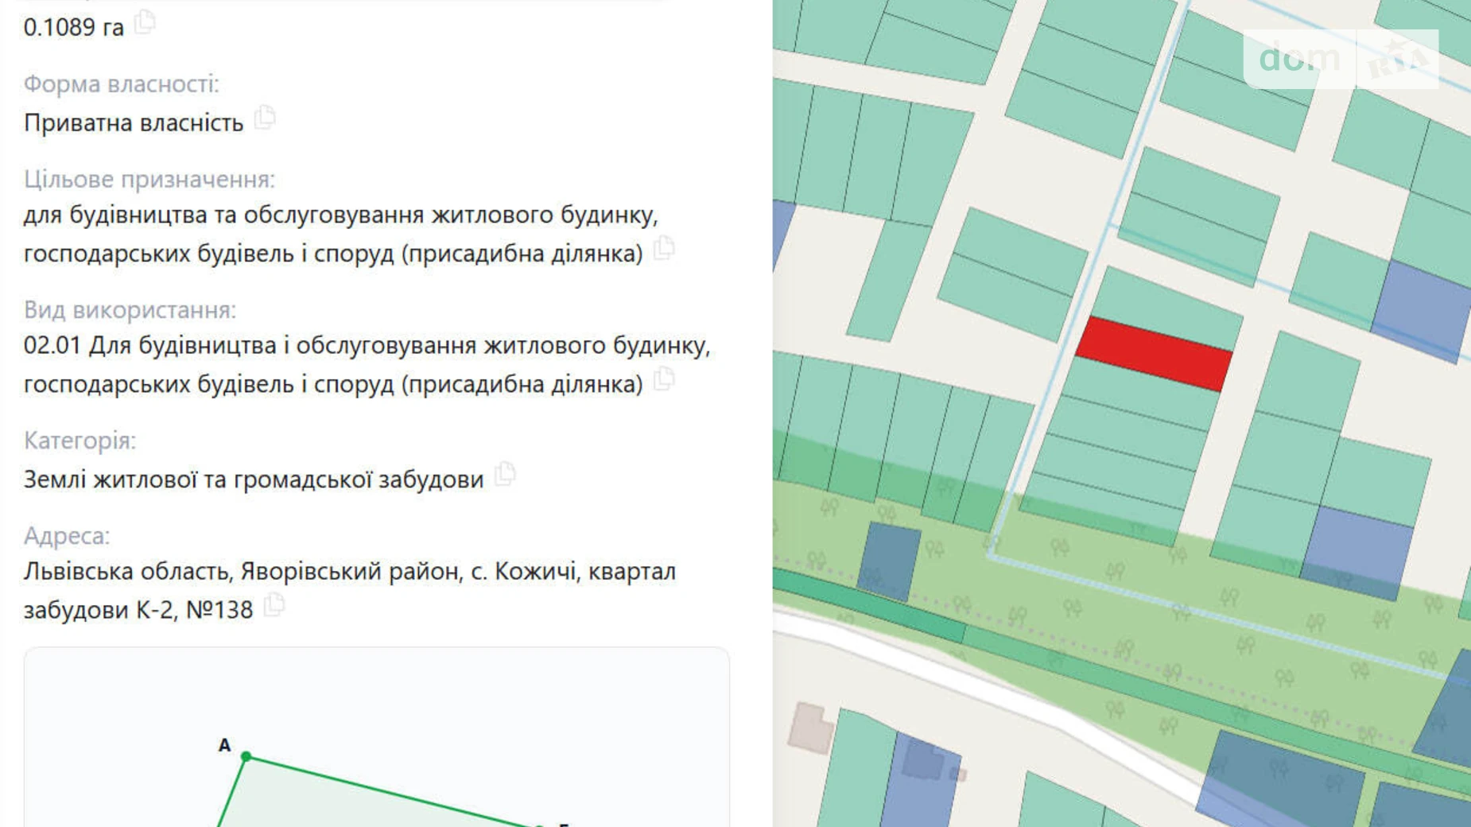This screenshot has height=827, width=1471.
Task: Click the Цільове призначення label
Action: pyautogui.click(x=149, y=179)
